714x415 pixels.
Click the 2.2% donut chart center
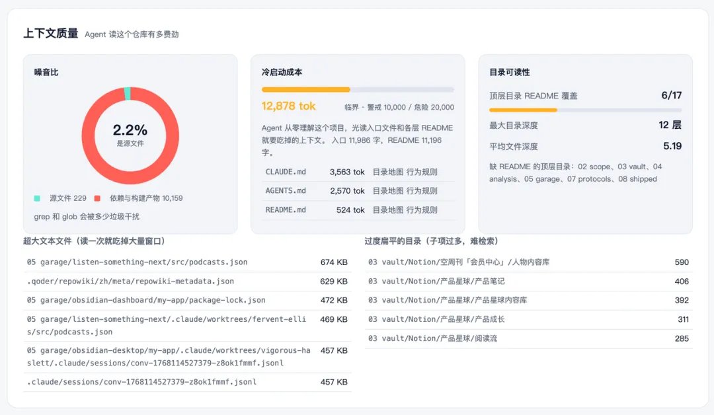(x=130, y=135)
